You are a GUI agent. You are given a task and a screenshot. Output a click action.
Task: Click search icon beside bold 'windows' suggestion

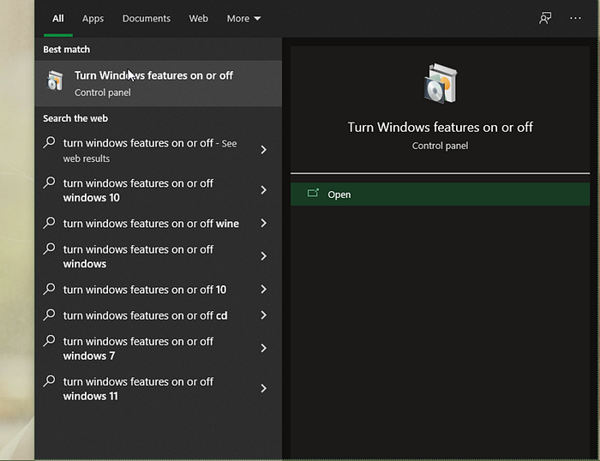click(x=50, y=248)
